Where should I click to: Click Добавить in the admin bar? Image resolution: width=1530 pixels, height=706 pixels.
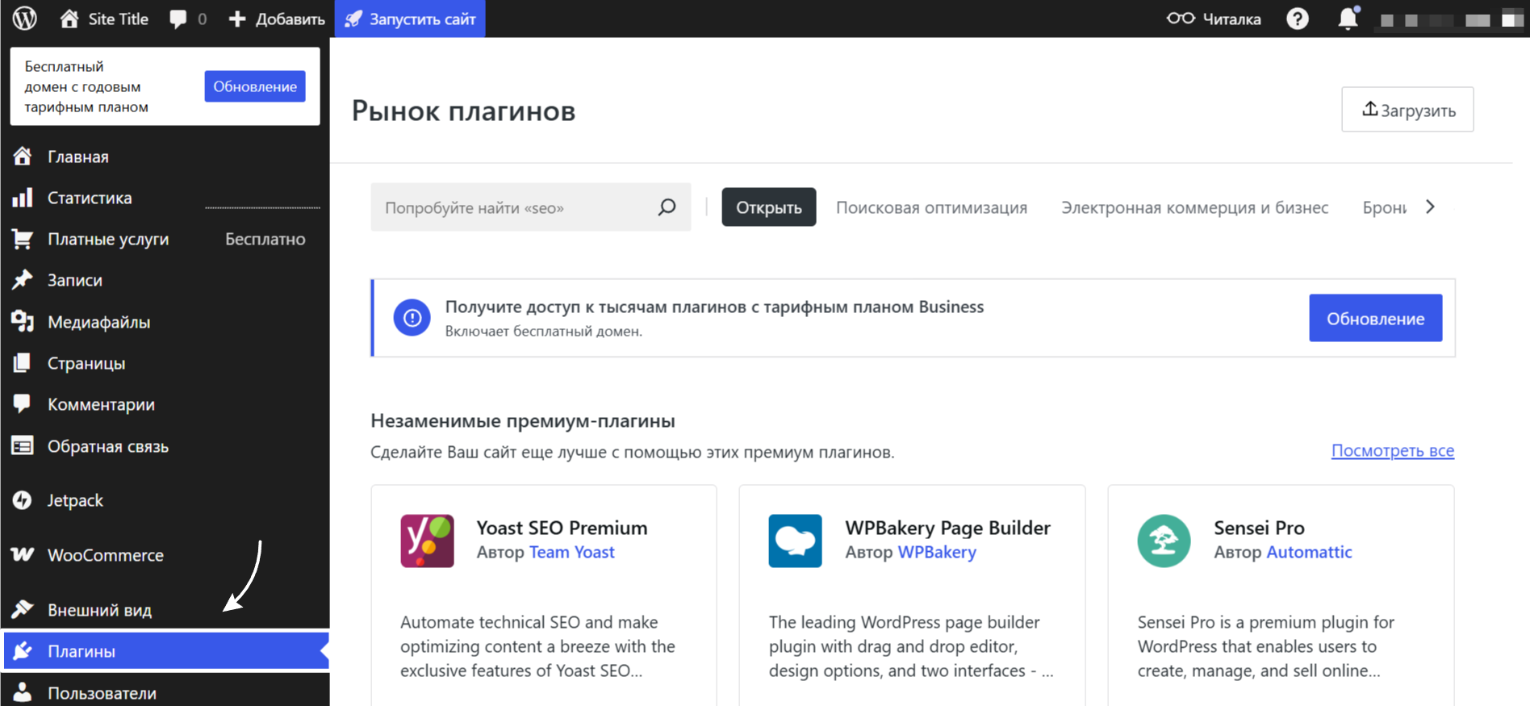[x=277, y=19]
